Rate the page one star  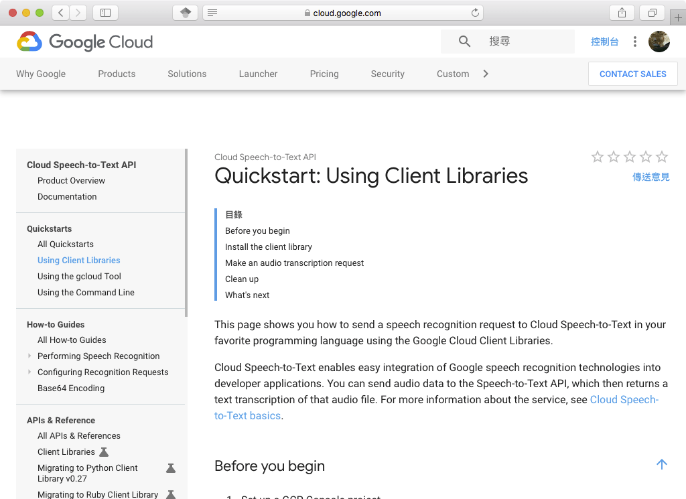tap(597, 157)
